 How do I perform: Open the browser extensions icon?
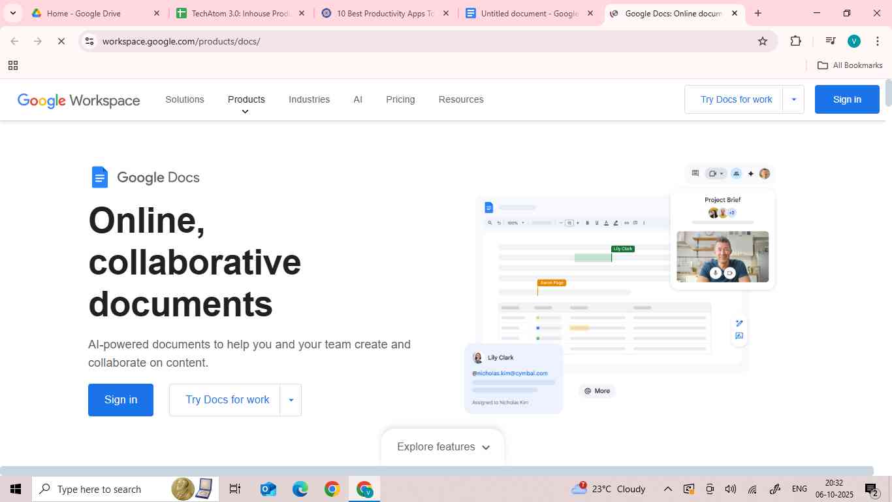click(x=795, y=41)
